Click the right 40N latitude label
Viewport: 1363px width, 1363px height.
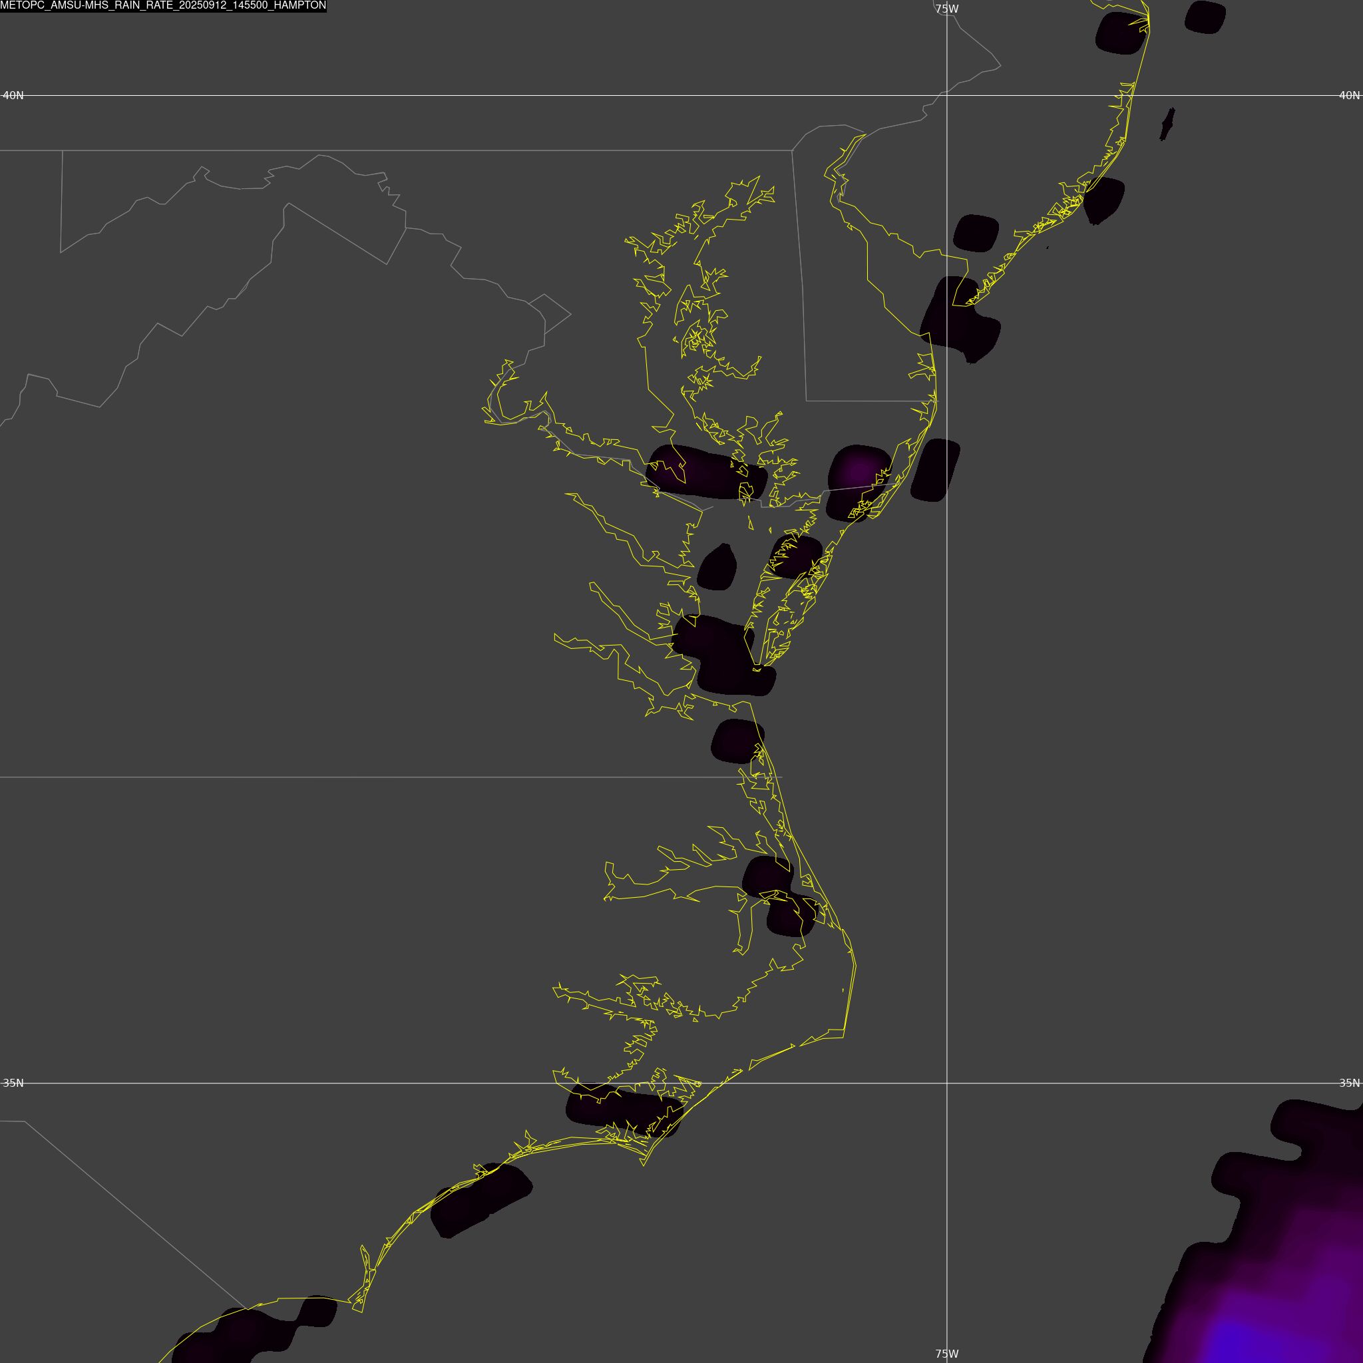(1349, 95)
